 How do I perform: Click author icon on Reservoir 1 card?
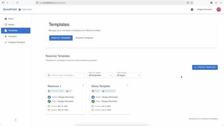(49, 97)
